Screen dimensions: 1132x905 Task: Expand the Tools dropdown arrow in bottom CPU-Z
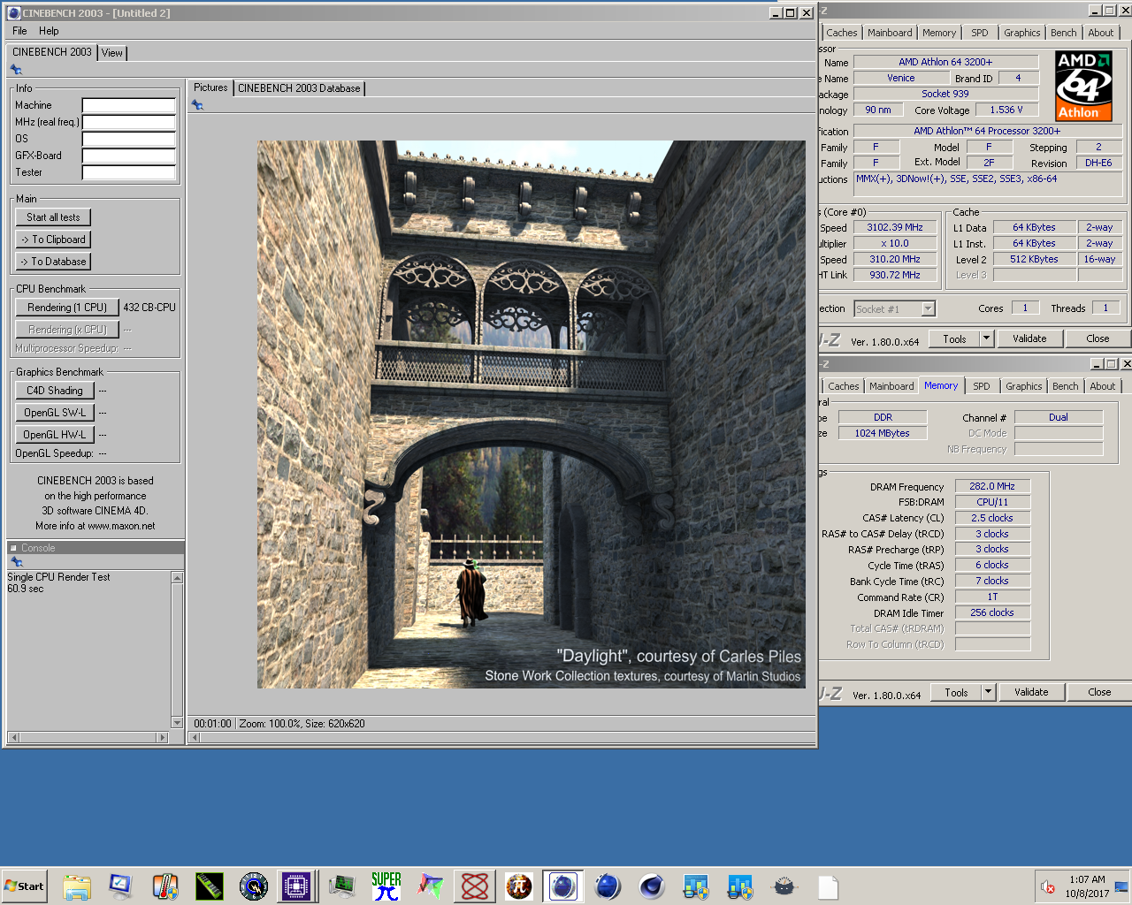coord(989,692)
